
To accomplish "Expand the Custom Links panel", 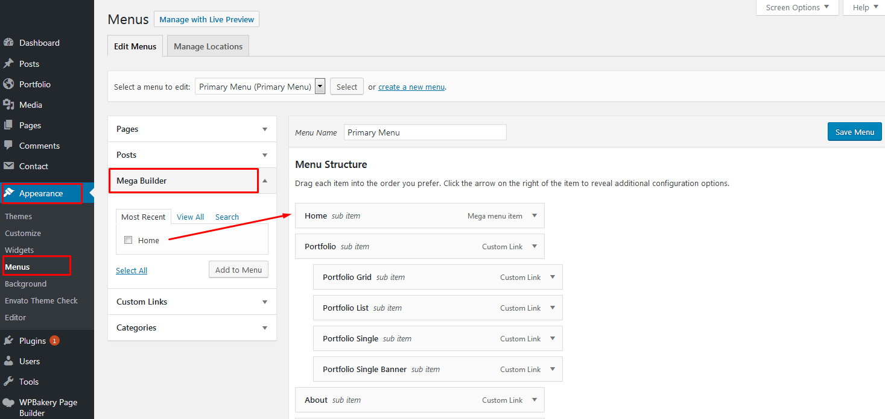I will point(192,302).
